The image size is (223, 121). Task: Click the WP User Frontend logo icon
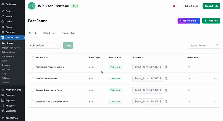click(31, 6)
